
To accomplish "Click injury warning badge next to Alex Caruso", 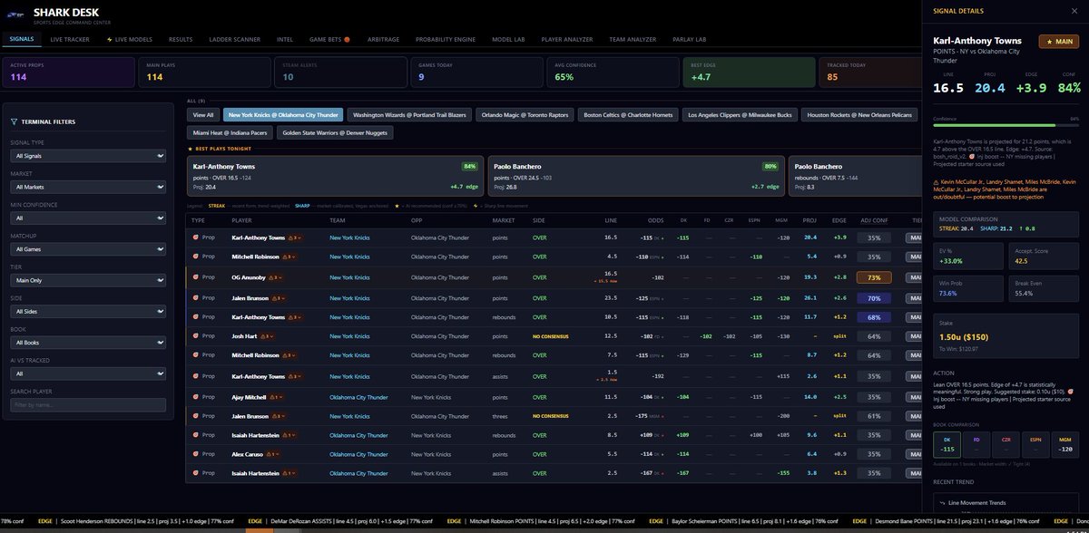I will (275, 454).
